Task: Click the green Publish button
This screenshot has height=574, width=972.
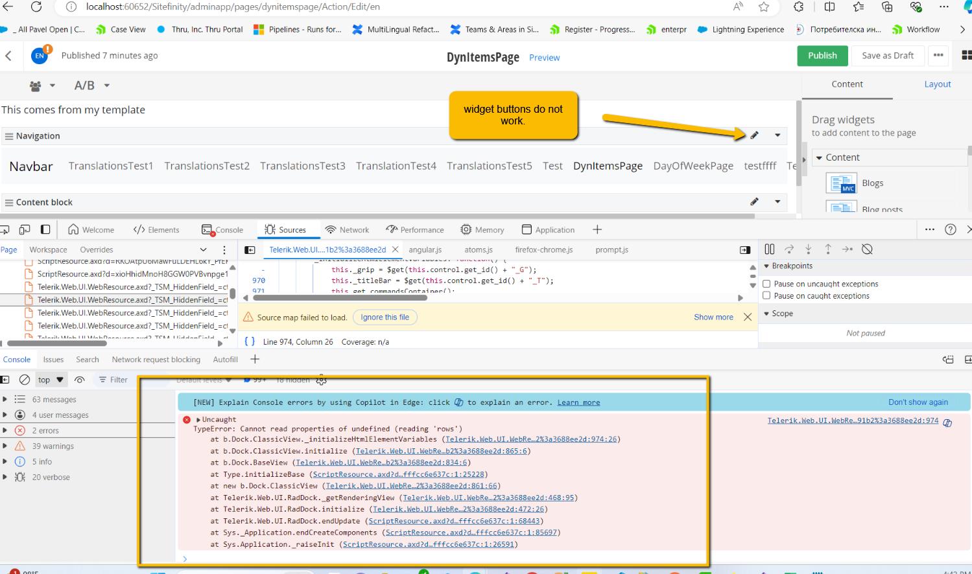Action: pos(822,56)
